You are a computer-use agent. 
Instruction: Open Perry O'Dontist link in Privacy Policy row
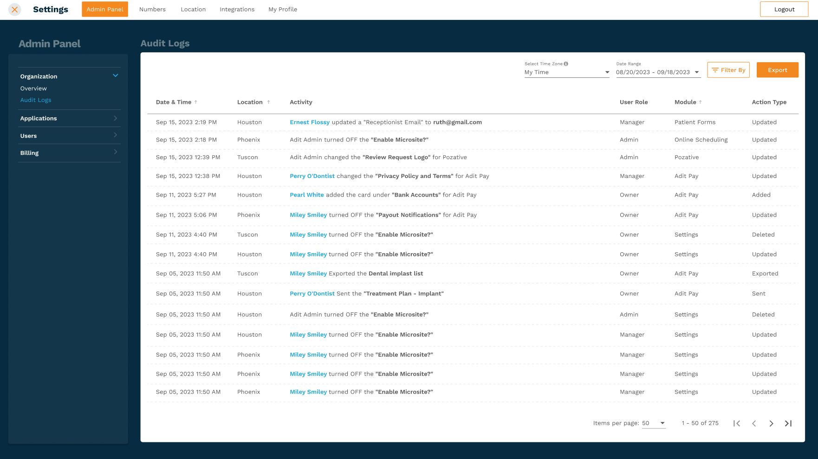(x=312, y=176)
